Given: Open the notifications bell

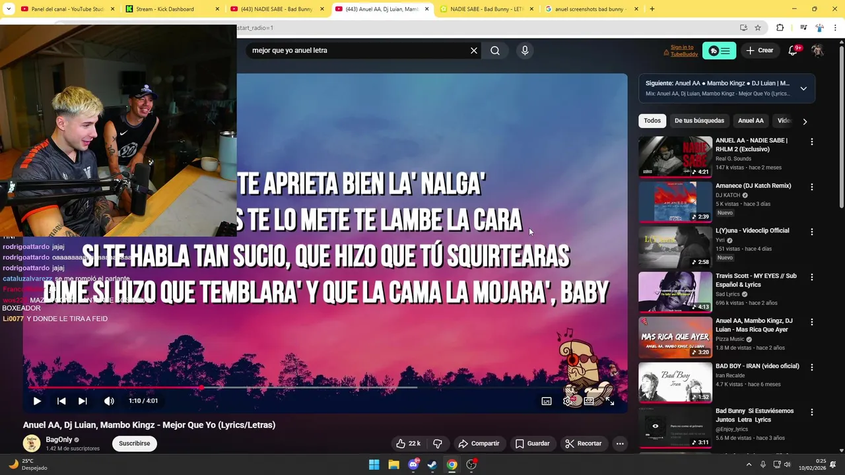Looking at the screenshot, I should (x=794, y=50).
